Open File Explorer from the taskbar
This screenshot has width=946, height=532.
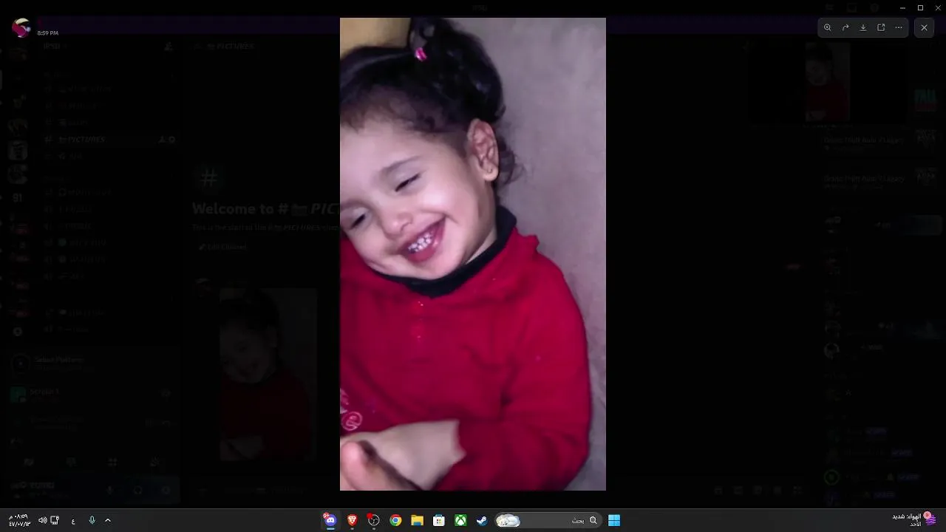tap(417, 520)
